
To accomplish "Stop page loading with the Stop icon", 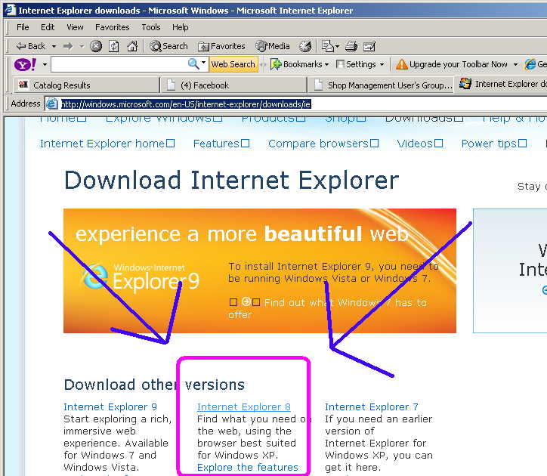I will [x=96, y=46].
